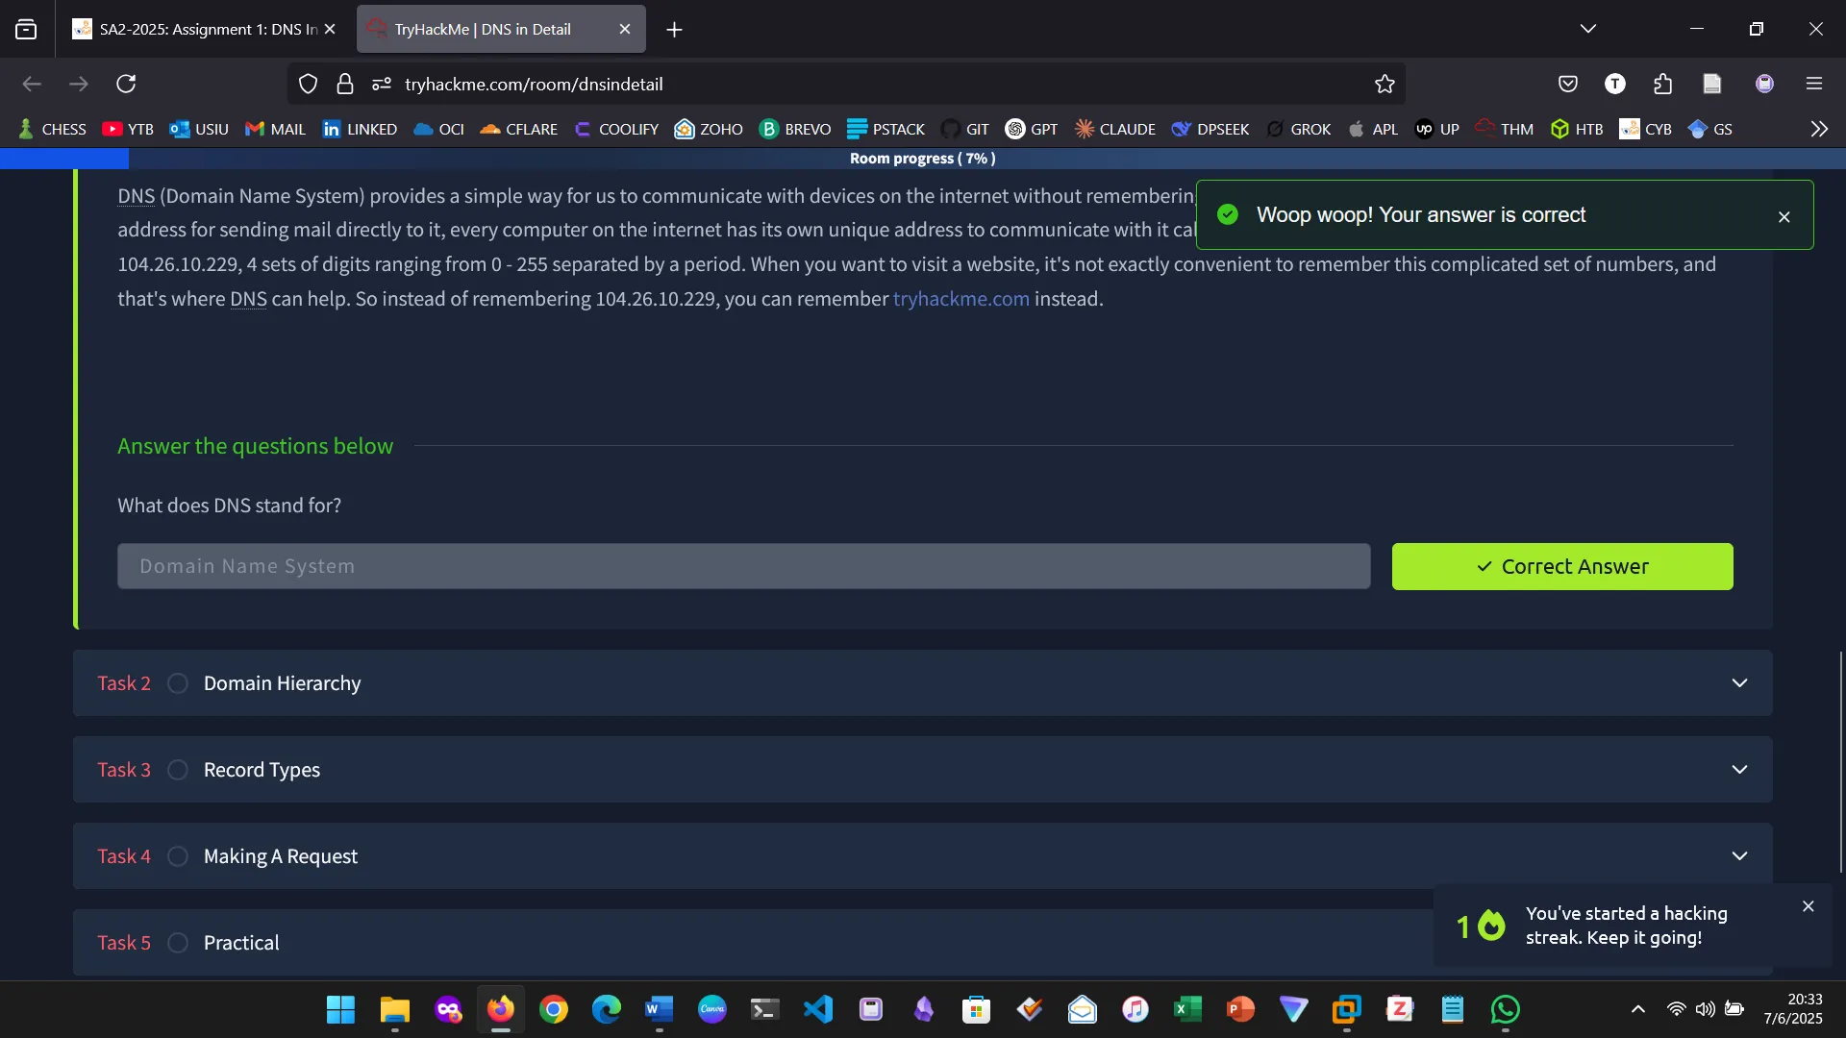
Task: Click the tracking protection shield in the address bar
Action: tap(308, 84)
